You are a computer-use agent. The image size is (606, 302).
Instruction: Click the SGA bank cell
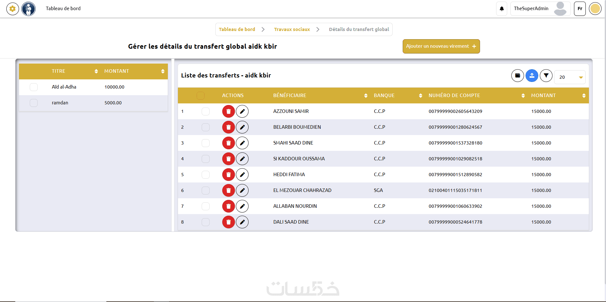[378, 190]
